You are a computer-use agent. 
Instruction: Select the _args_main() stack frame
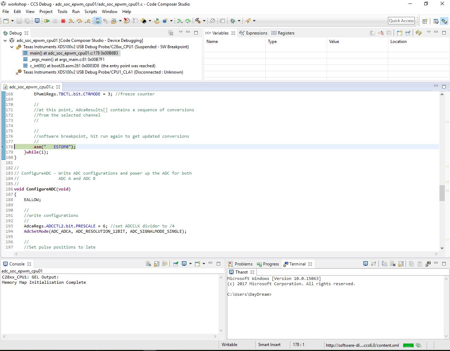[x=64, y=59]
